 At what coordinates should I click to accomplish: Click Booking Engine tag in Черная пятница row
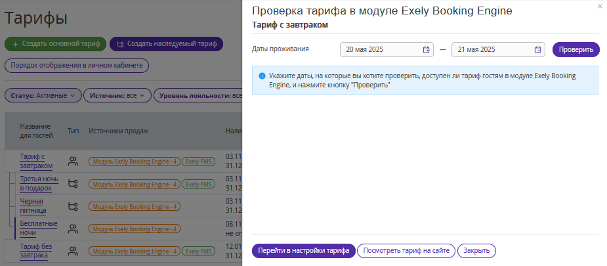tap(135, 206)
